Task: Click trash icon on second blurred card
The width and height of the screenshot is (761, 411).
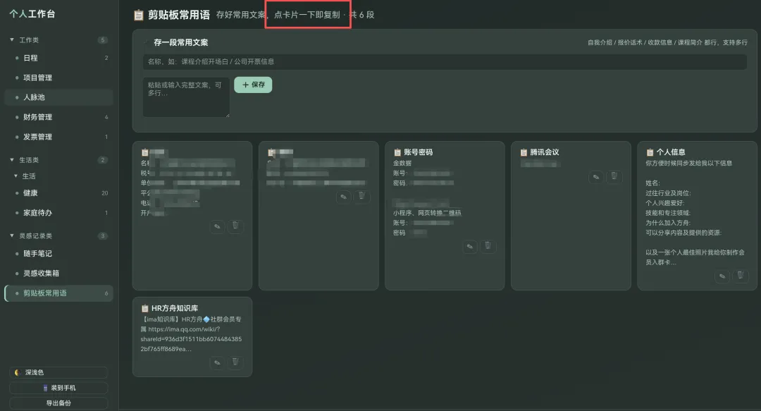Action: coord(361,197)
